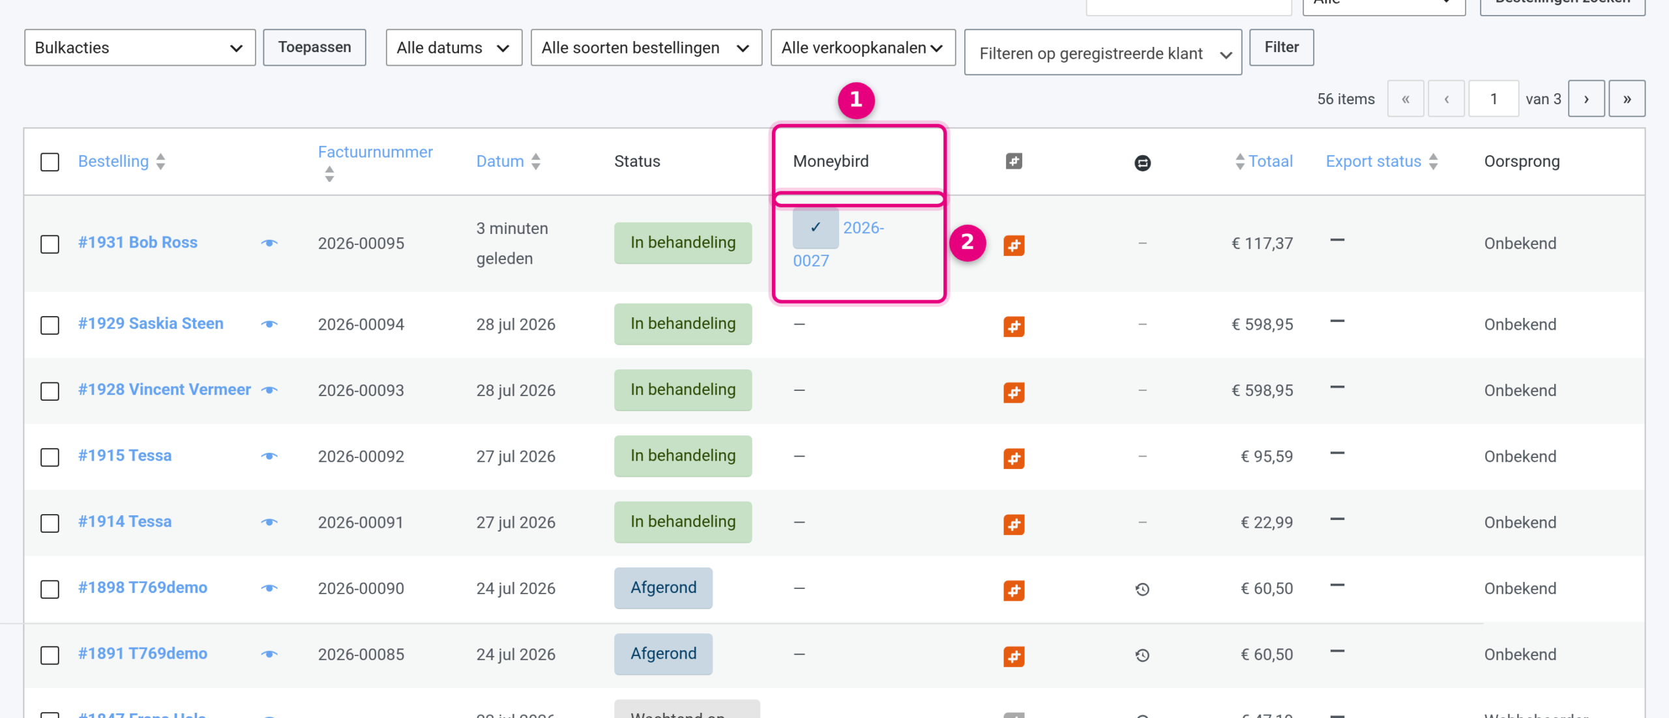Click the orange Moneybird icon for order #1931

tap(1014, 246)
